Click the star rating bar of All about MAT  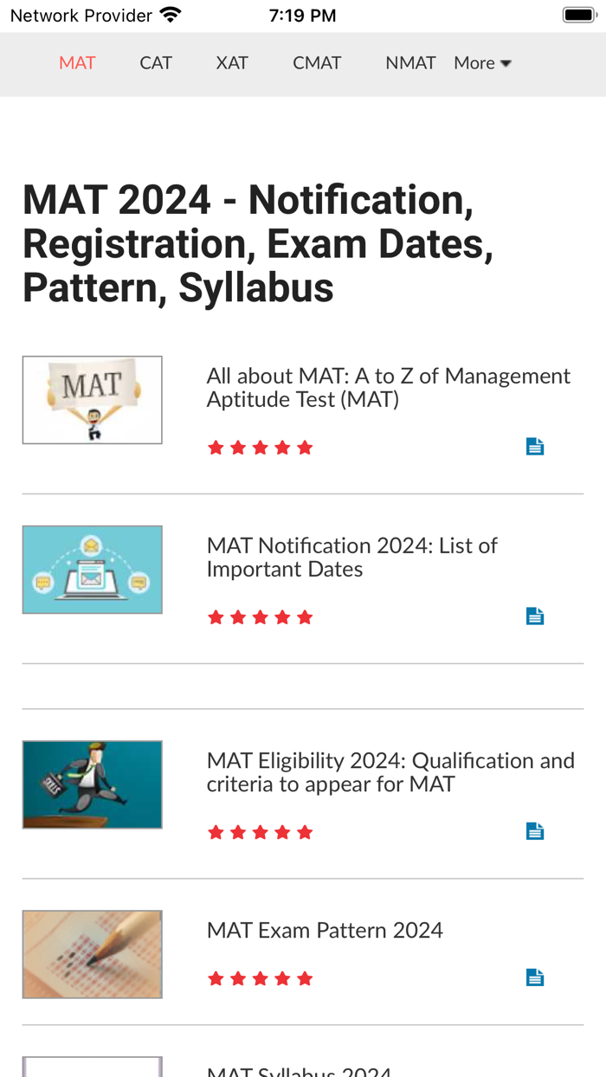click(x=259, y=447)
